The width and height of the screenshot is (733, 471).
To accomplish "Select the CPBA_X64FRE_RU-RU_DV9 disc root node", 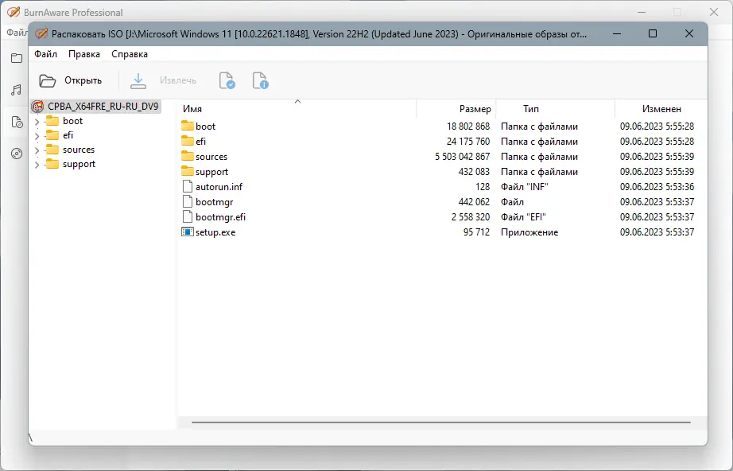I will click(x=96, y=106).
